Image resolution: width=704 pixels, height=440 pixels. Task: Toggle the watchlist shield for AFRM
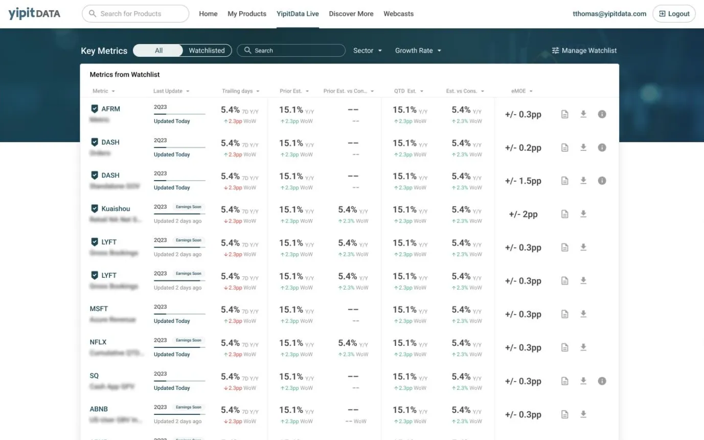[x=95, y=109]
